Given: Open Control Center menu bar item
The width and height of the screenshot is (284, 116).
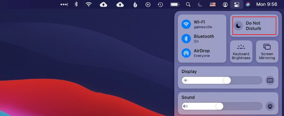Looking at the screenshot, I should coord(237,4).
